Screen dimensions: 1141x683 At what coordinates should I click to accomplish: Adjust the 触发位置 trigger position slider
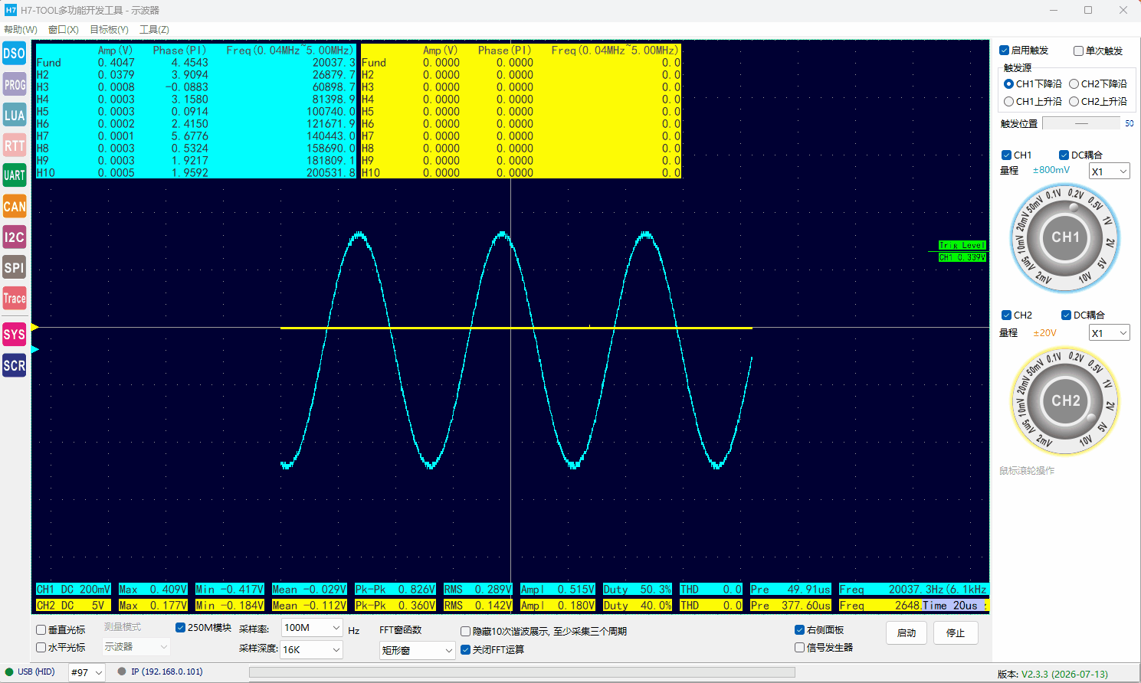tap(1081, 123)
